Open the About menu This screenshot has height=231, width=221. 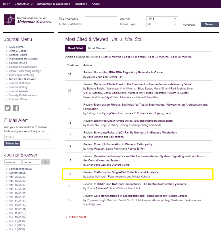pyautogui.click(x=95, y=4)
